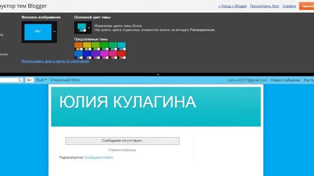
Task: Subscribe via Сообщения (Atom) link
Action: pyautogui.click(x=99, y=157)
